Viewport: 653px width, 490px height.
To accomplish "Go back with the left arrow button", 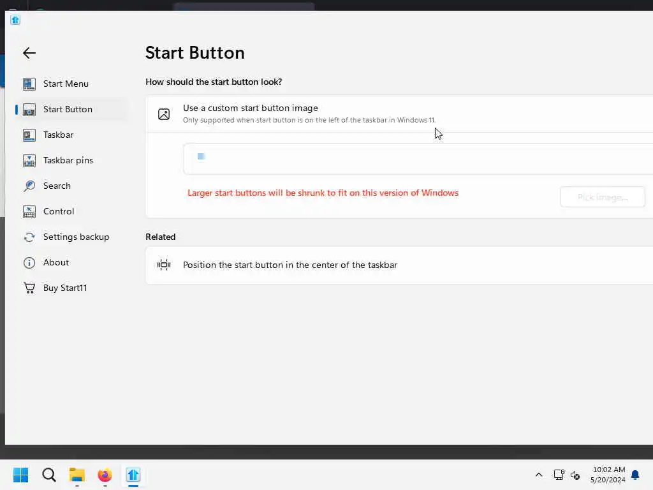I will pos(29,53).
